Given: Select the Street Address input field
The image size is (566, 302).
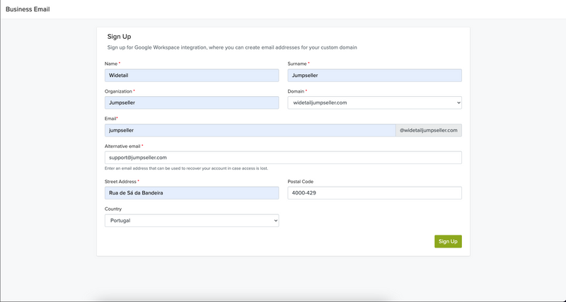Looking at the screenshot, I should (192, 193).
